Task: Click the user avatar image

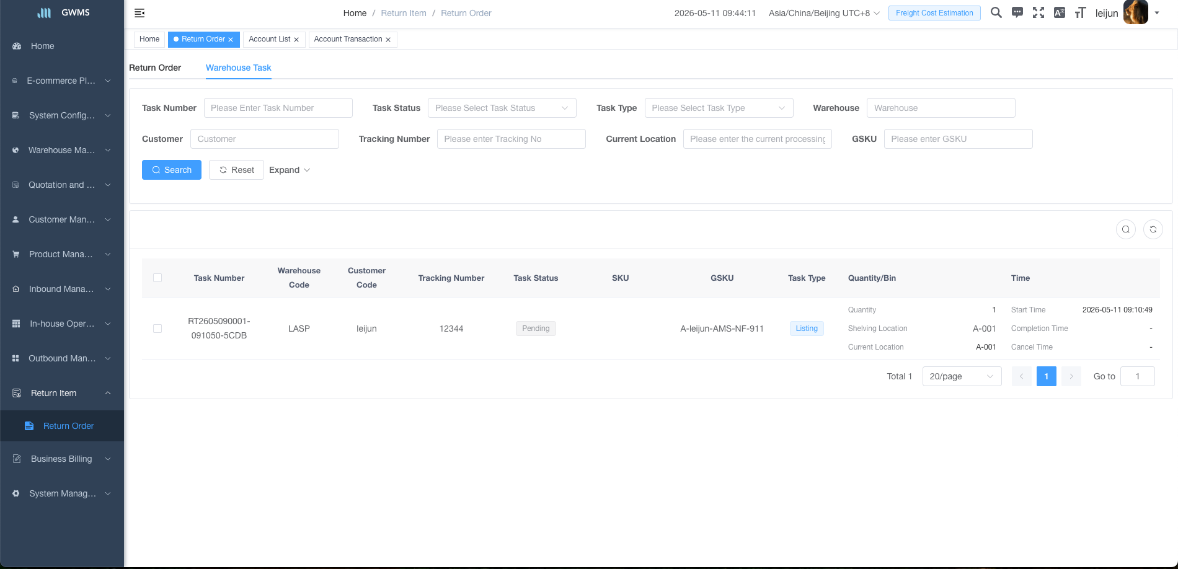Action: [1136, 12]
